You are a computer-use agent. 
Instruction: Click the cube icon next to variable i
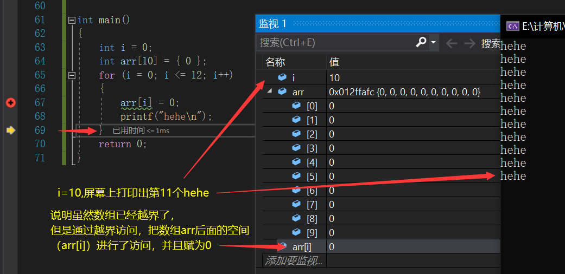282,77
